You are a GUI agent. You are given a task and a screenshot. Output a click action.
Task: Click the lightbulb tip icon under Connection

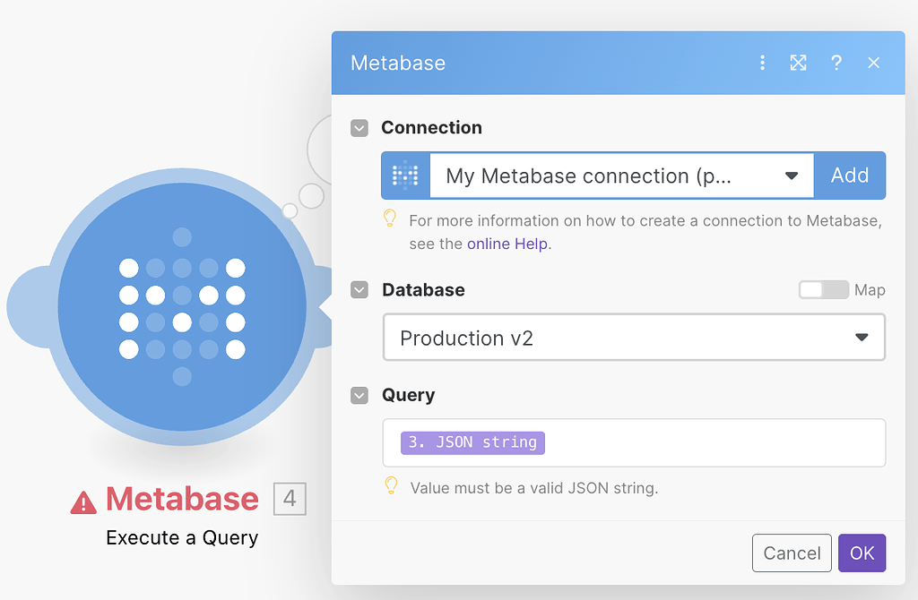[x=389, y=219]
